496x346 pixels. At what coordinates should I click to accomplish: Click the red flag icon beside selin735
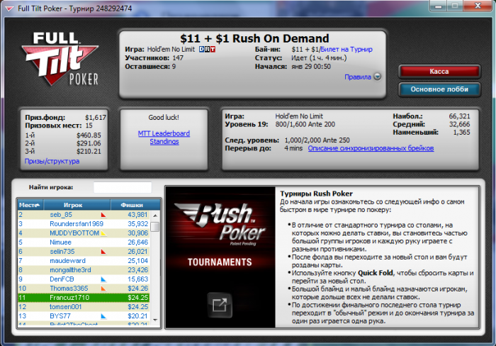pos(103,252)
